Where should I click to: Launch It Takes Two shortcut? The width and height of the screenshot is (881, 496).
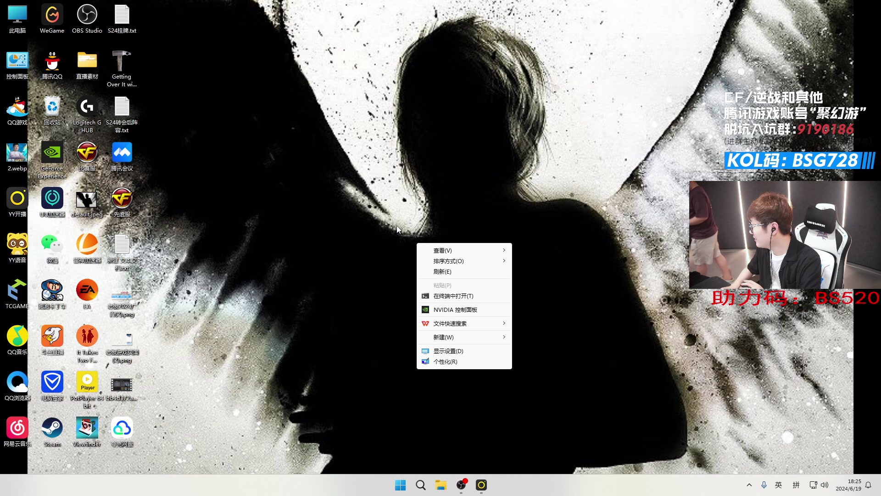pos(87,344)
